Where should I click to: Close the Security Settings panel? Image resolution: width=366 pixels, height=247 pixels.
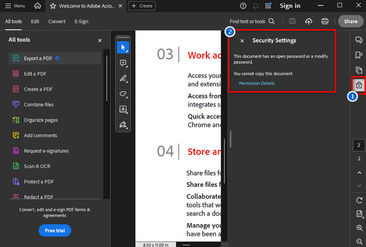point(242,41)
